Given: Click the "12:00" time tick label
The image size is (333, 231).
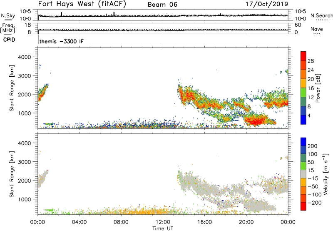Looking at the screenshot, I should (163, 222).
